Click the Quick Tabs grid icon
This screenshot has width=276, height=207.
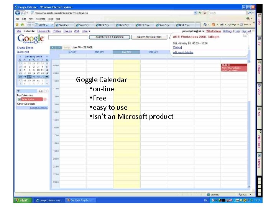(29, 25)
